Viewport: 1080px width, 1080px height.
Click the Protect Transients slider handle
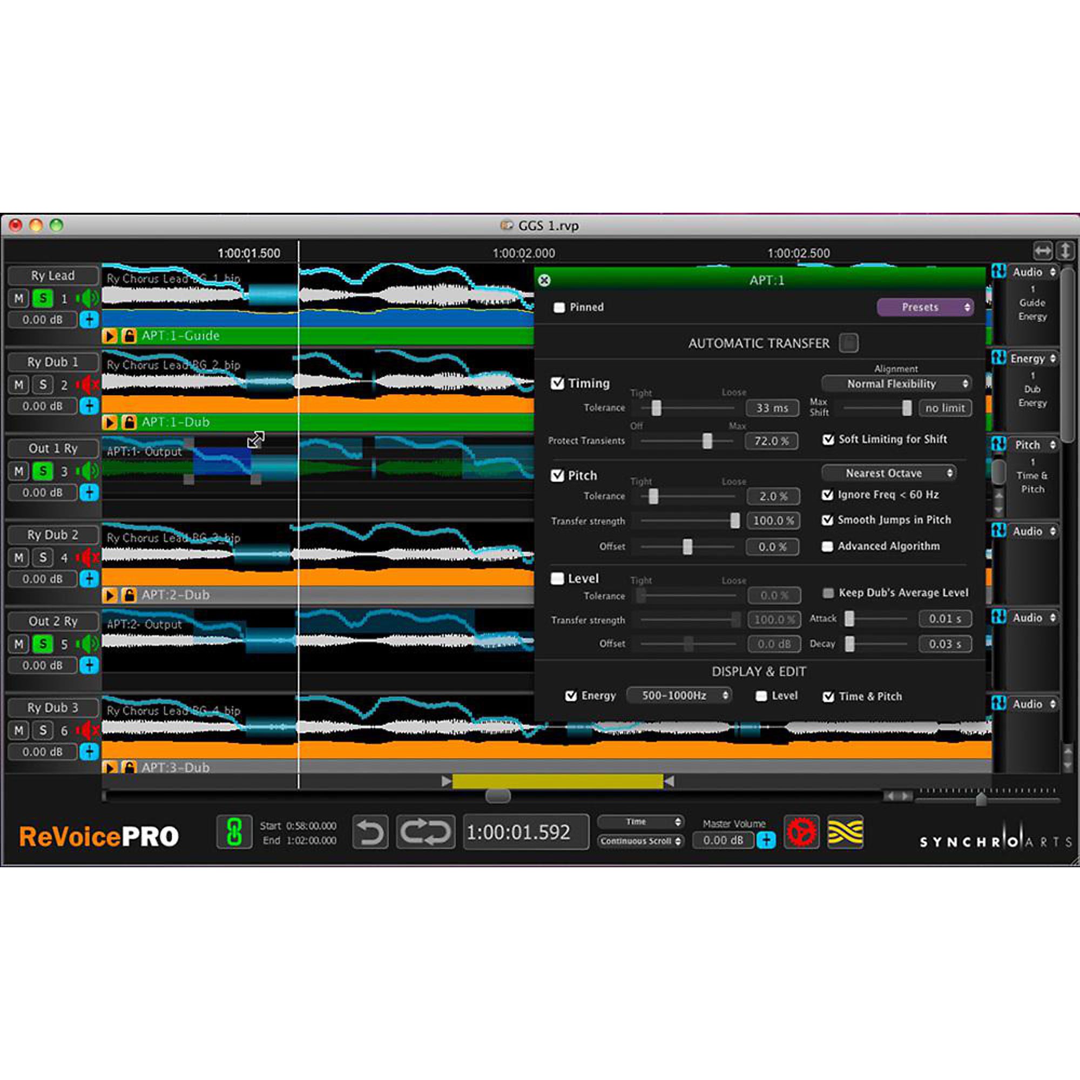point(707,441)
